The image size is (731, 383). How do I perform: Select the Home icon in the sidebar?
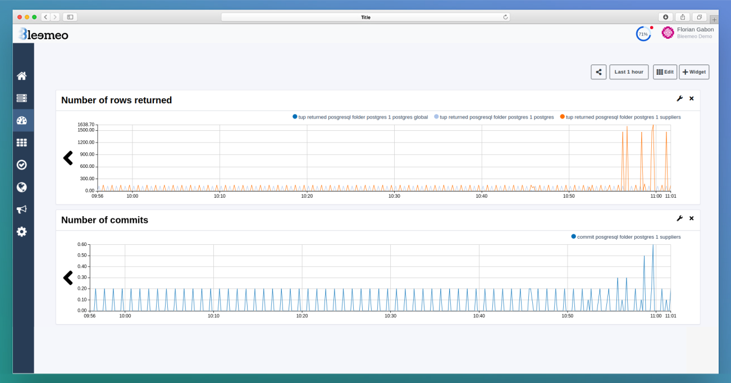[x=22, y=75]
